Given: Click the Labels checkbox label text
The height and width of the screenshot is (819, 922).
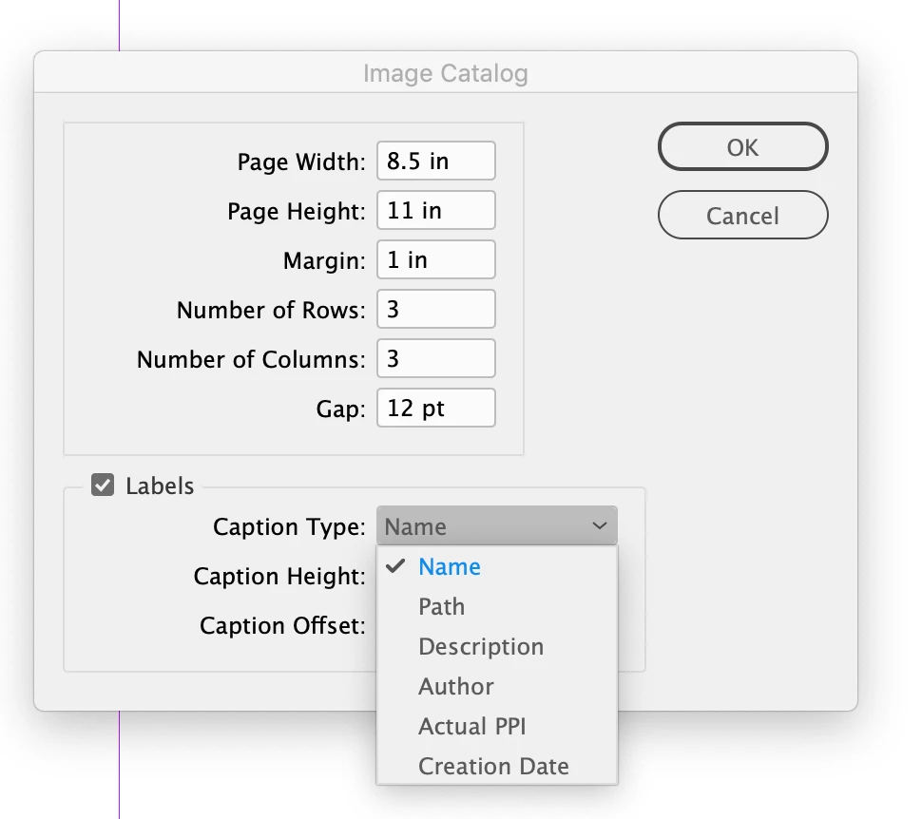Looking at the screenshot, I should 160,486.
